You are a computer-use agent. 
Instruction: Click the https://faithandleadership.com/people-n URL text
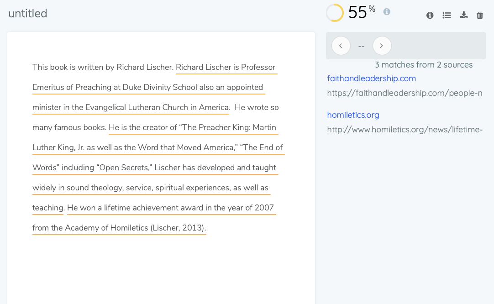tap(405, 93)
